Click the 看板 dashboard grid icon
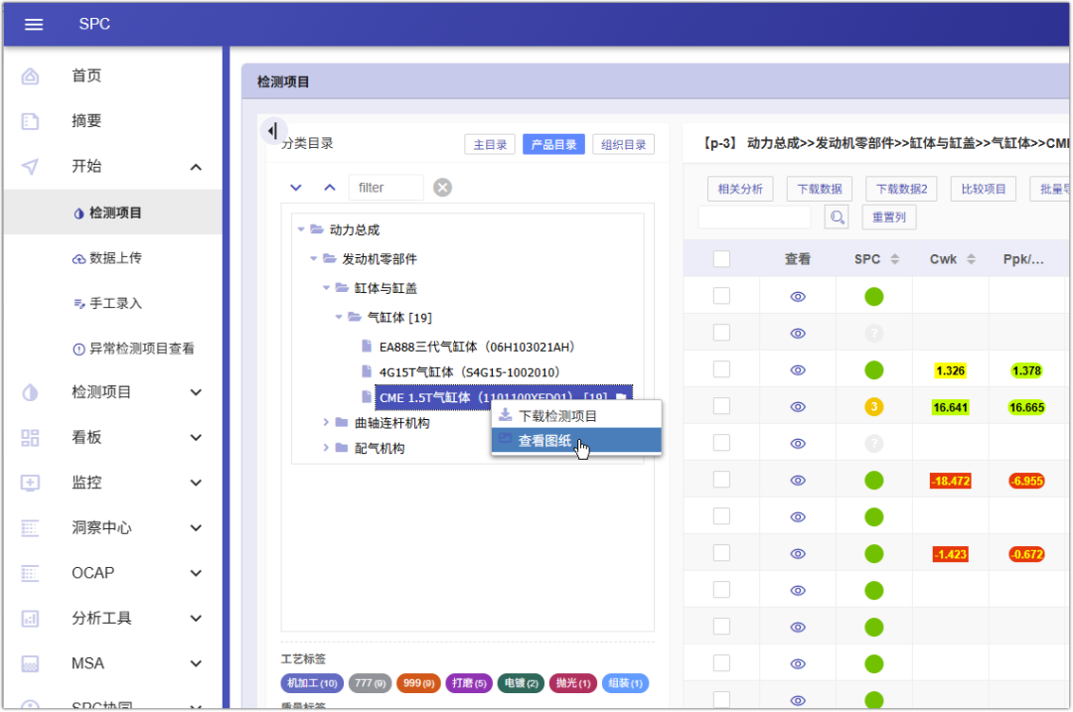 tap(30, 438)
